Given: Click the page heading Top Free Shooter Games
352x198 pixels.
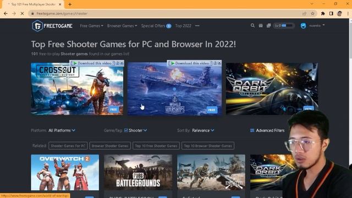Looking at the screenshot, I should tap(134, 44).
